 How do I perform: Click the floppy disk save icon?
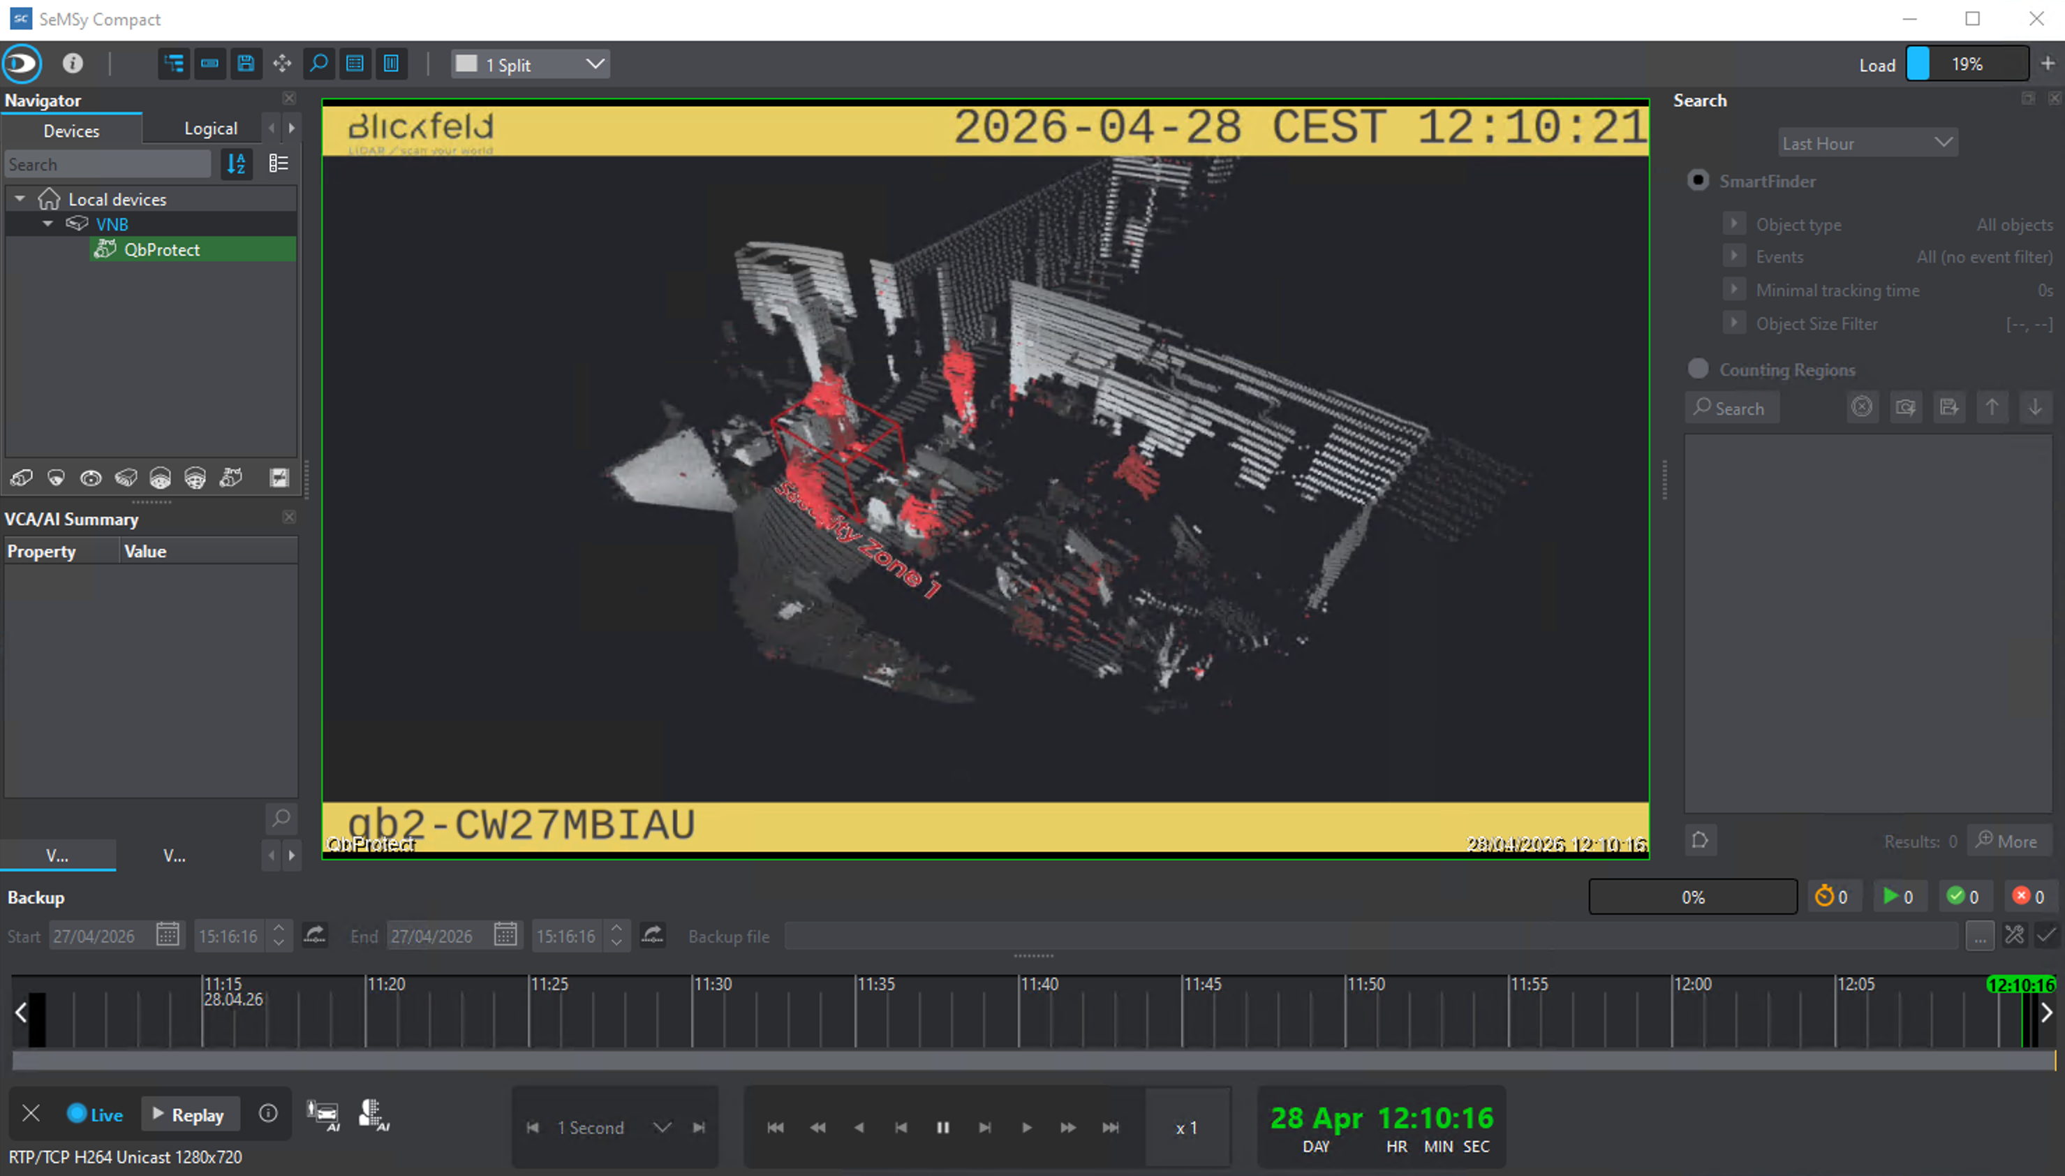(246, 64)
